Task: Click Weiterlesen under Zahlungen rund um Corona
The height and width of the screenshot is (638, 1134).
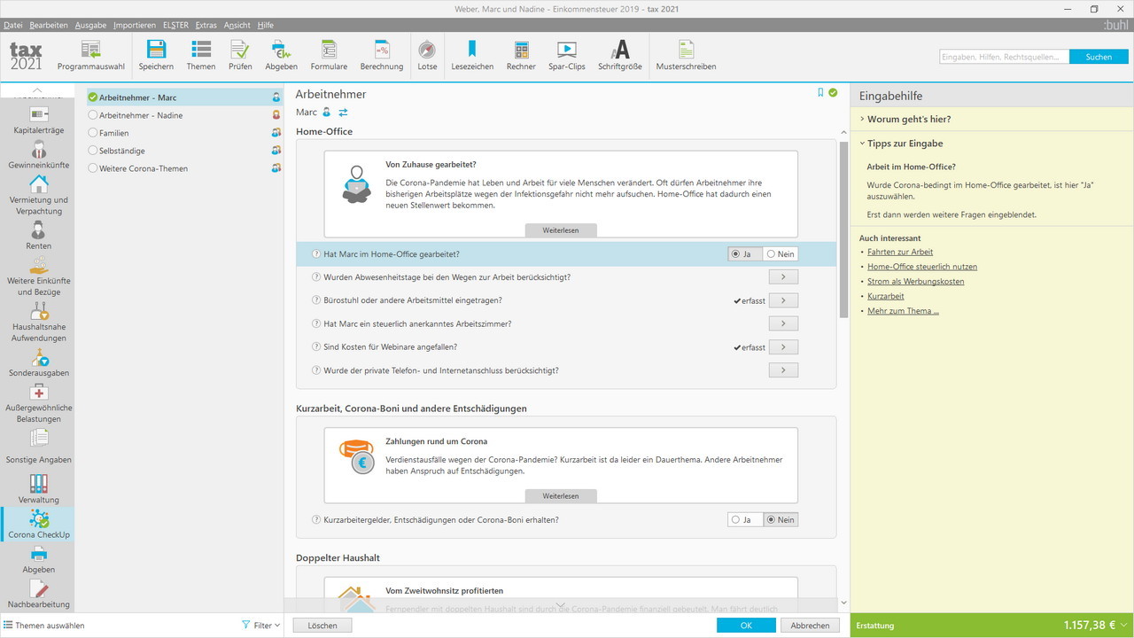Action: click(561, 496)
